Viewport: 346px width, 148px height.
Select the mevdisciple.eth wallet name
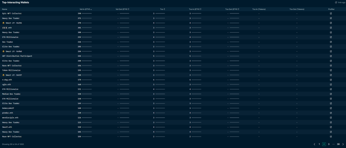10,118
